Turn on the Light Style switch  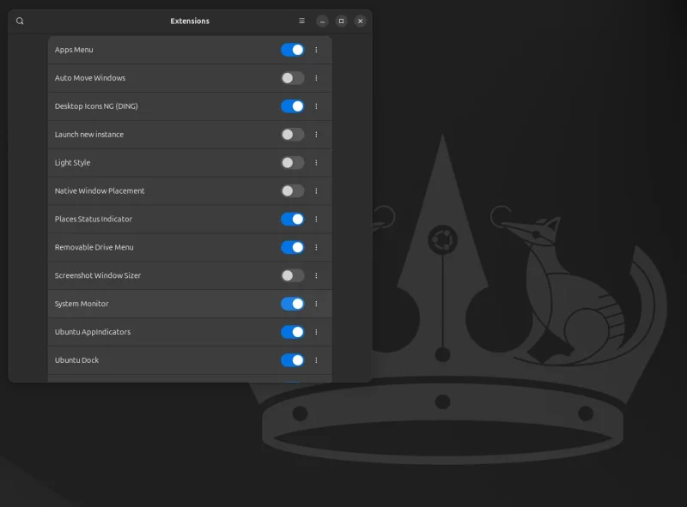(293, 163)
